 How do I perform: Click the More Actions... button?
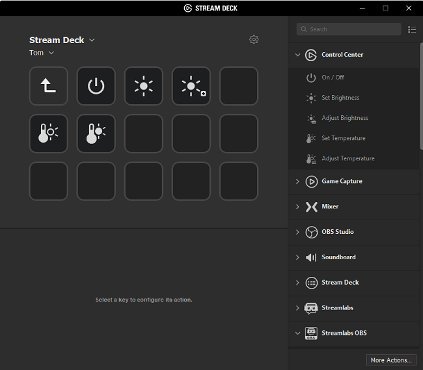click(x=391, y=360)
